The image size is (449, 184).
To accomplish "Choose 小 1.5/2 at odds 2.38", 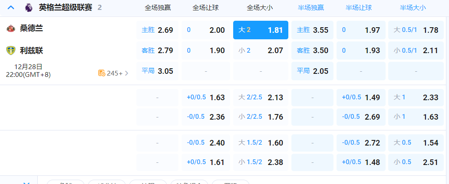I will tap(261, 162).
